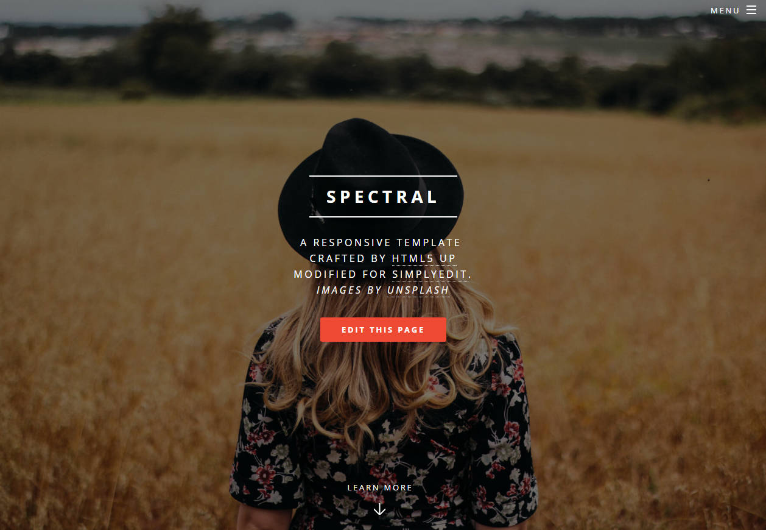Open the hamburger menu icon

tap(751, 10)
